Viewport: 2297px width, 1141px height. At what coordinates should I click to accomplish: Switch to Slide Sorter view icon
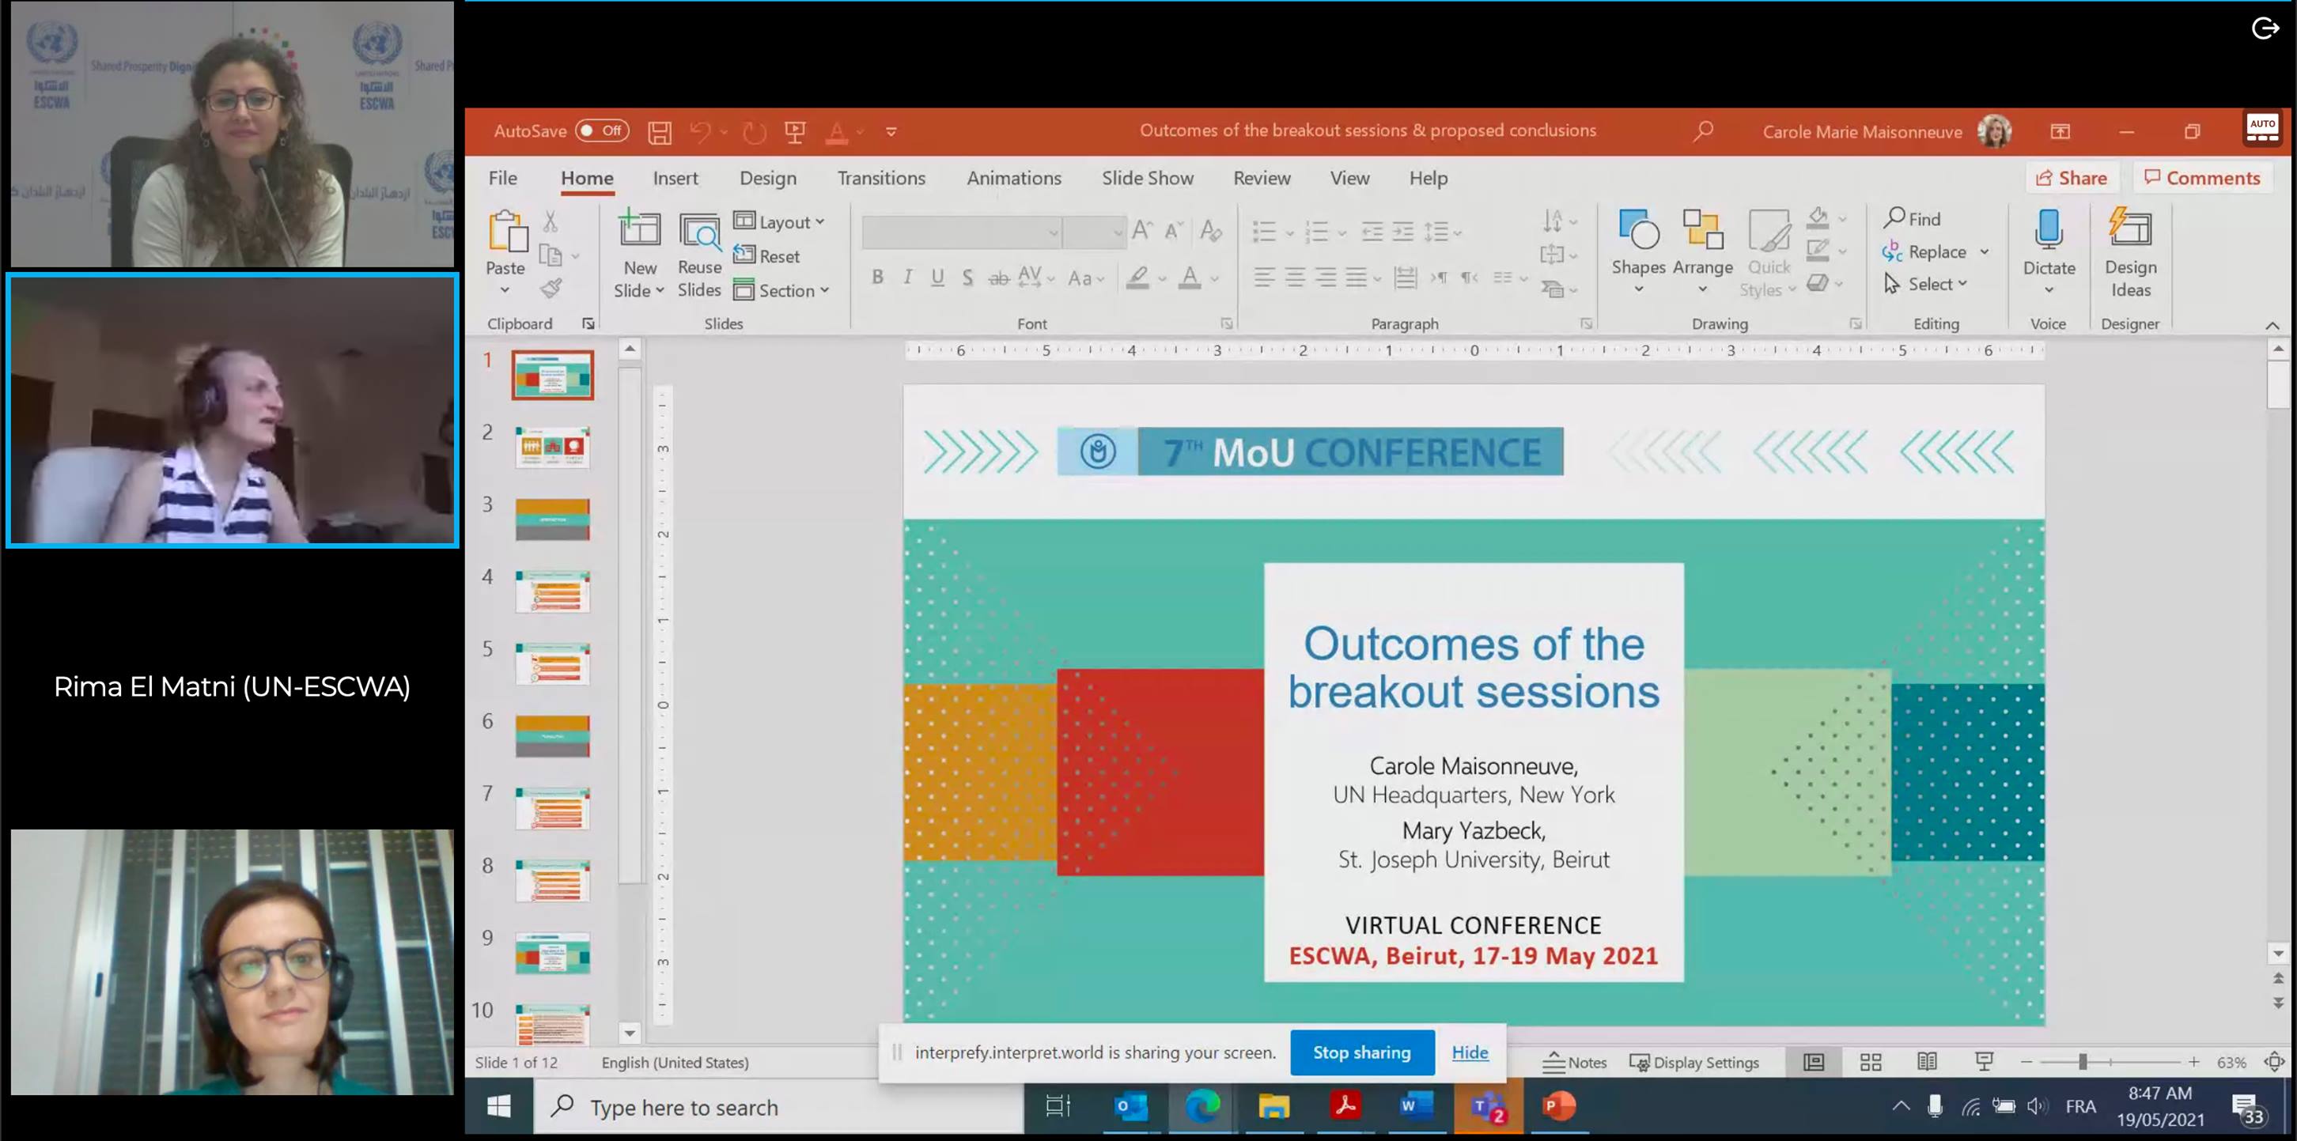click(1870, 1063)
